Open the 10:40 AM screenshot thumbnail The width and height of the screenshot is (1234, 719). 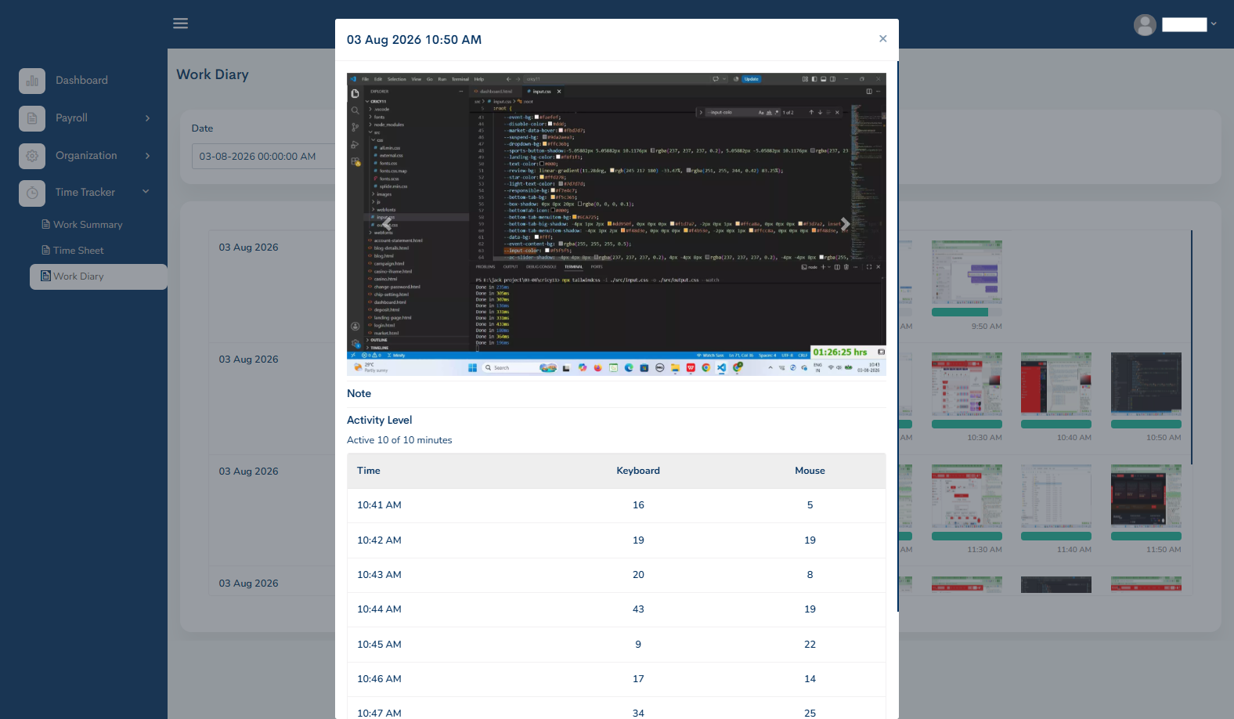pyautogui.click(x=1056, y=385)
